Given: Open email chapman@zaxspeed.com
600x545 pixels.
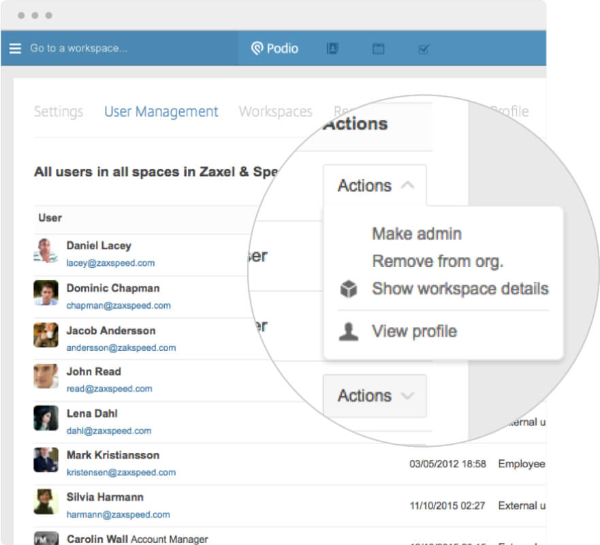Looking at the screenshot, I should coord(119,305).
